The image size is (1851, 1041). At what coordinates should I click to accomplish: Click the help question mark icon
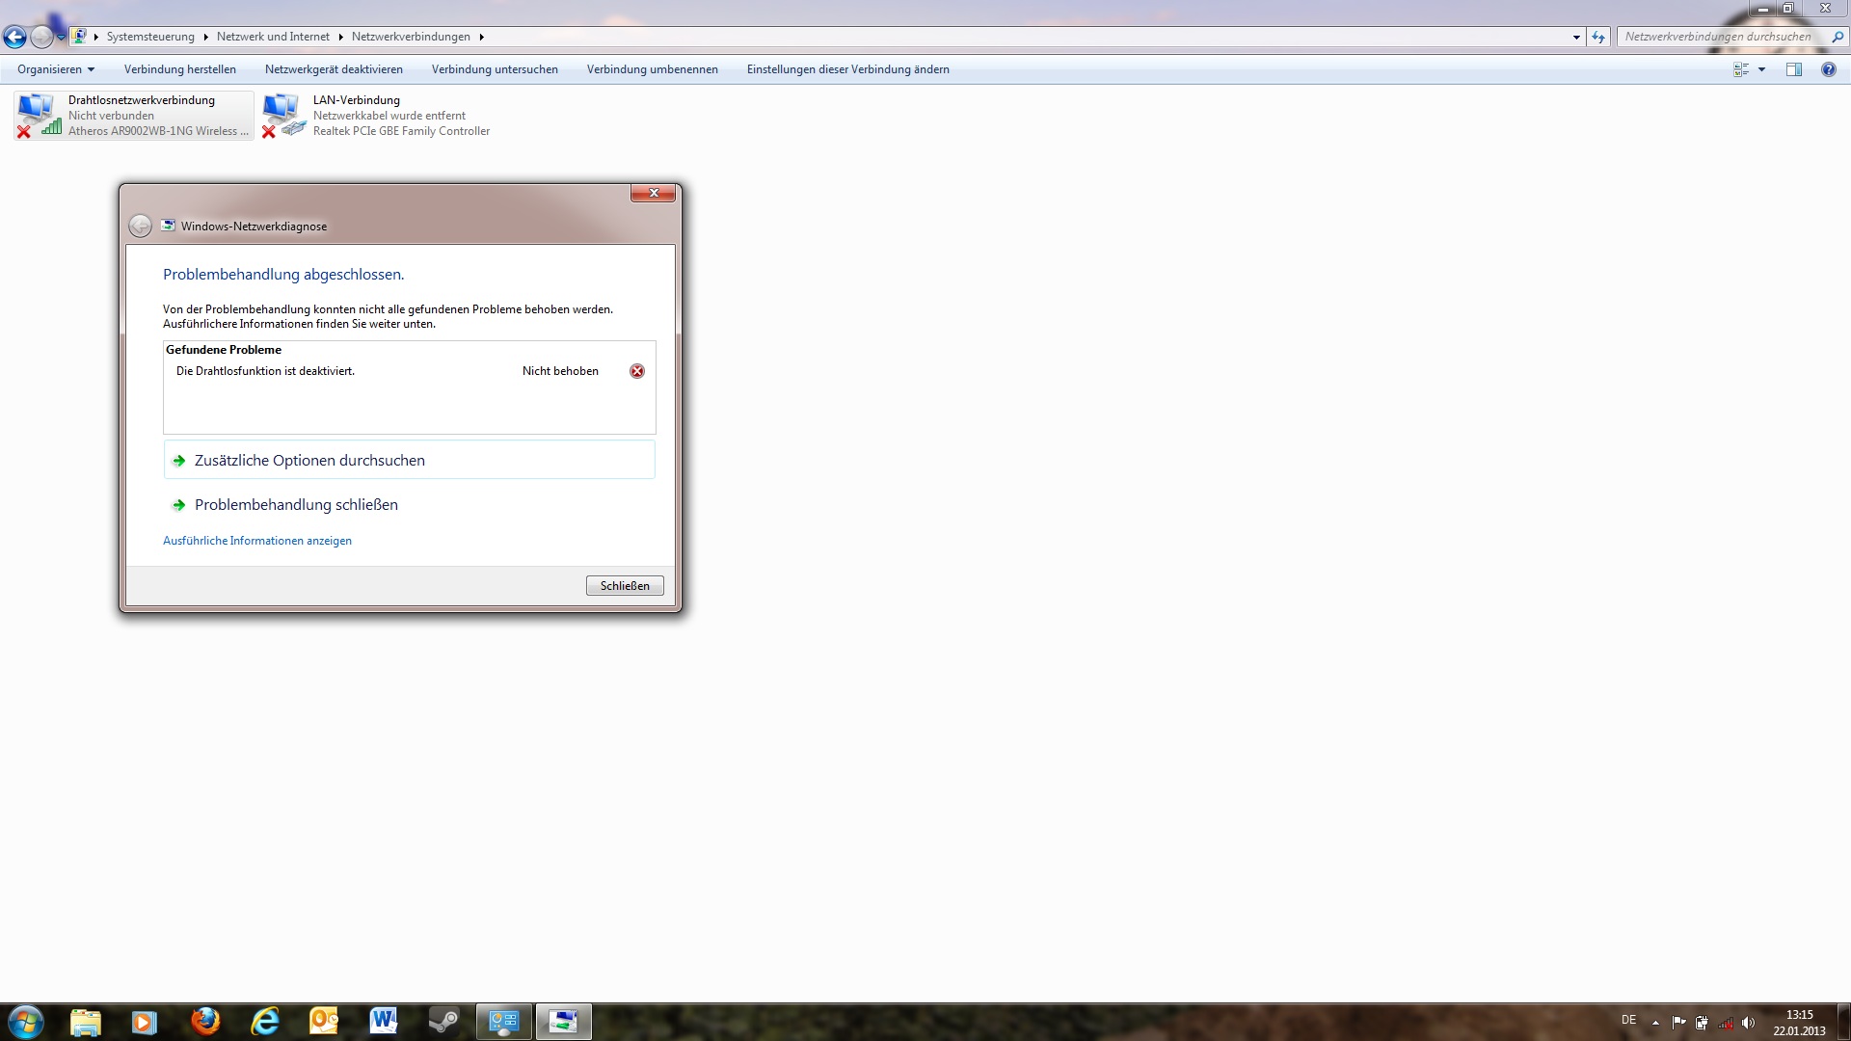click(x=1828, y=69)
